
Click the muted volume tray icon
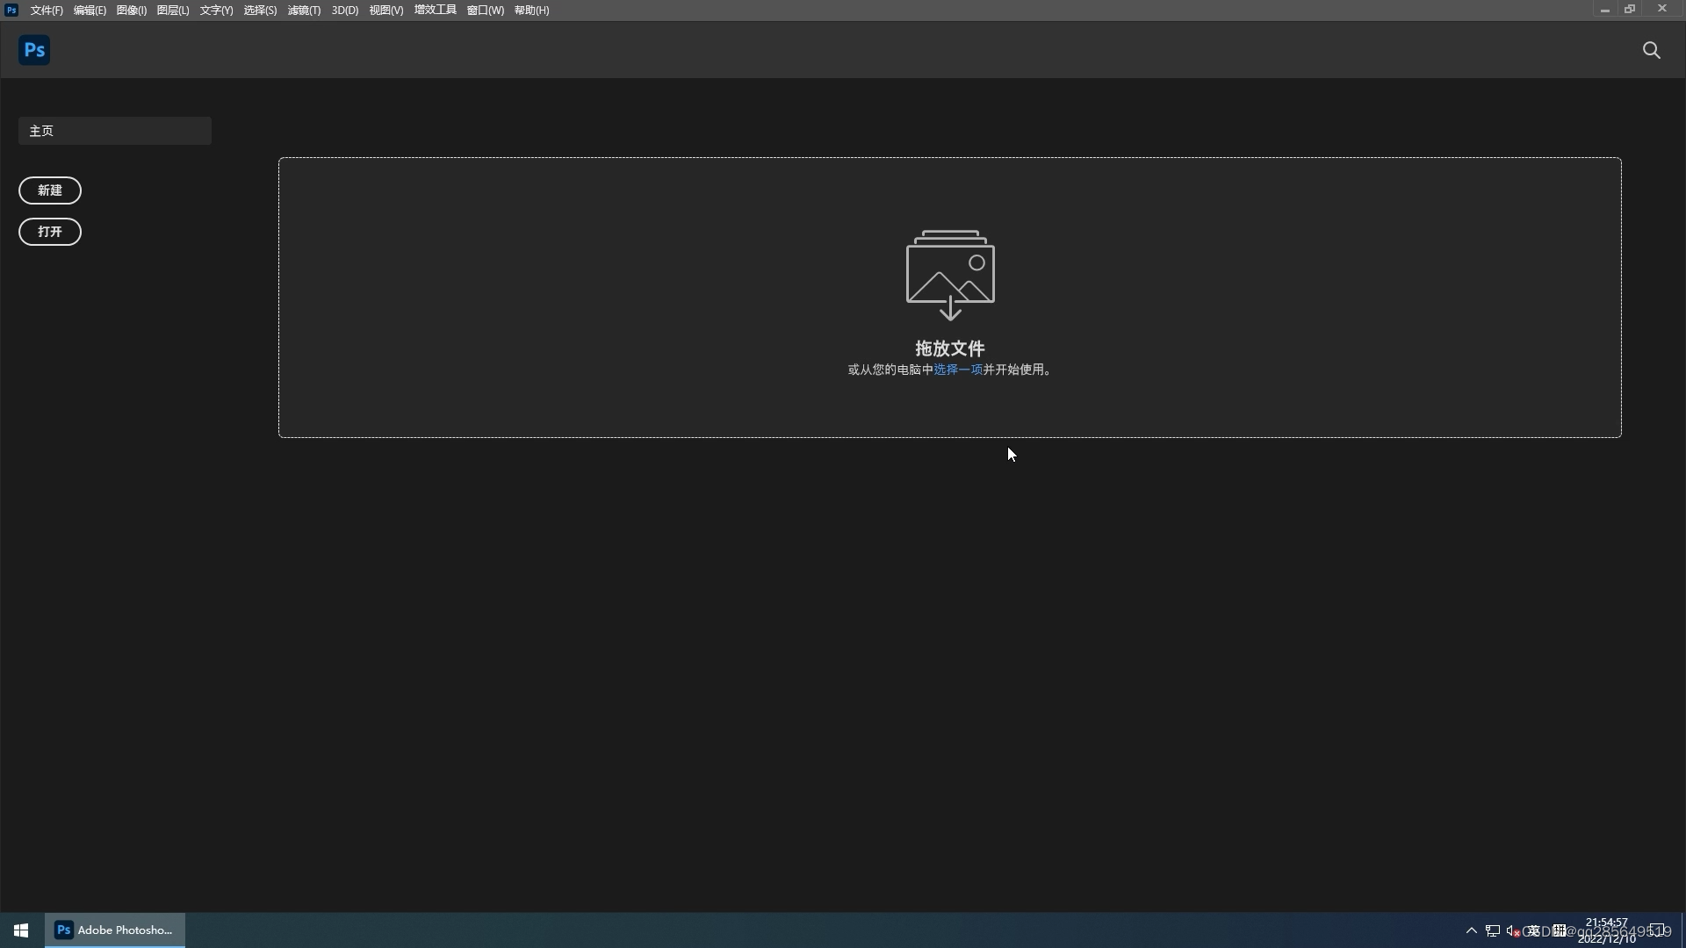1514,931
